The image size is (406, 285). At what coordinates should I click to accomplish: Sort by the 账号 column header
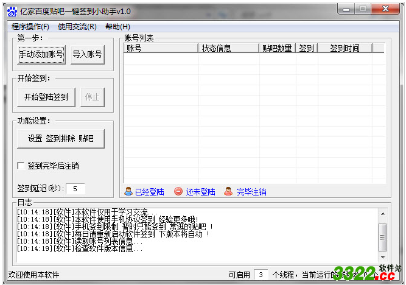[161, 48]
